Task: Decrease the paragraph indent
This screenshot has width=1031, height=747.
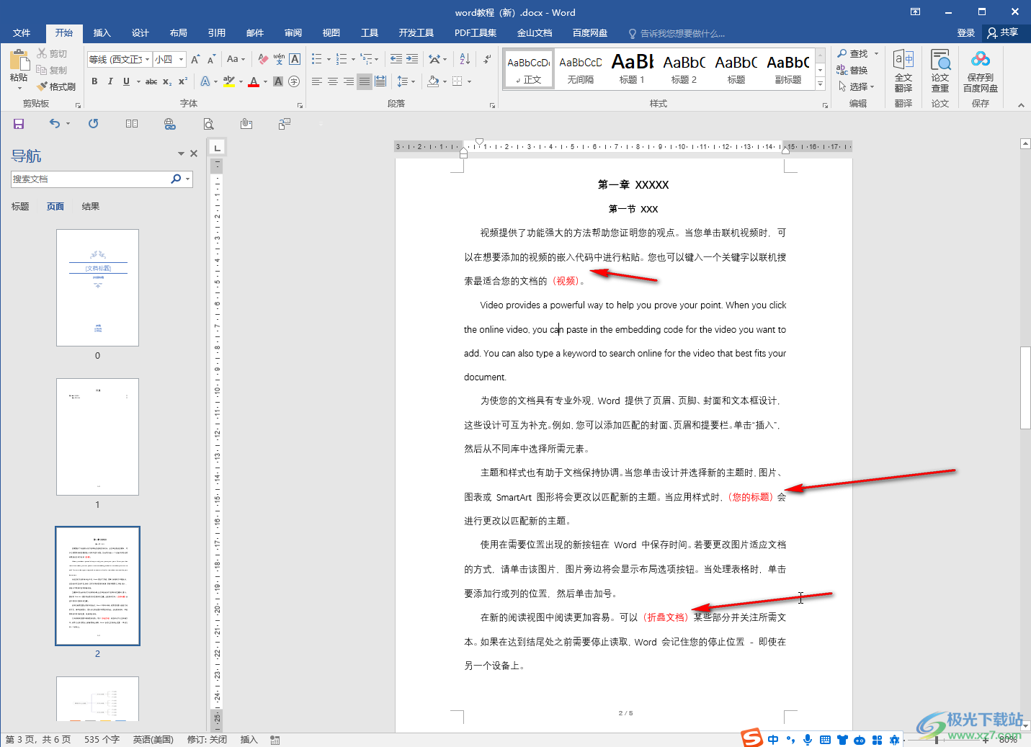Action: pos(396,59)
